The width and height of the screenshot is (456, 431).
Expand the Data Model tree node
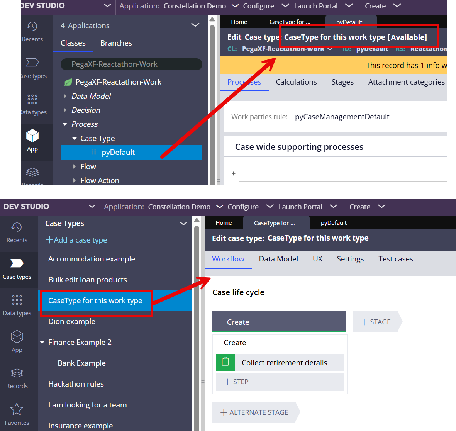65,96
